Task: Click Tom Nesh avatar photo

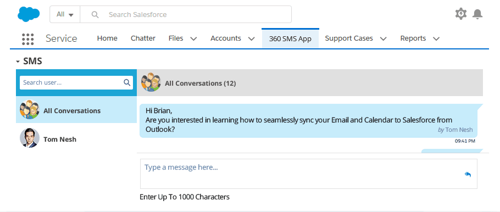Action: pyautogui.click(x=30, y=138)
